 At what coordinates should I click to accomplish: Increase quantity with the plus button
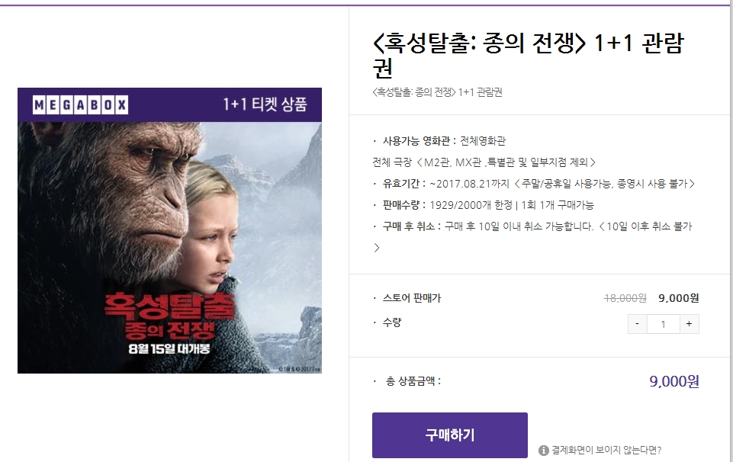[x=689, y=324]
